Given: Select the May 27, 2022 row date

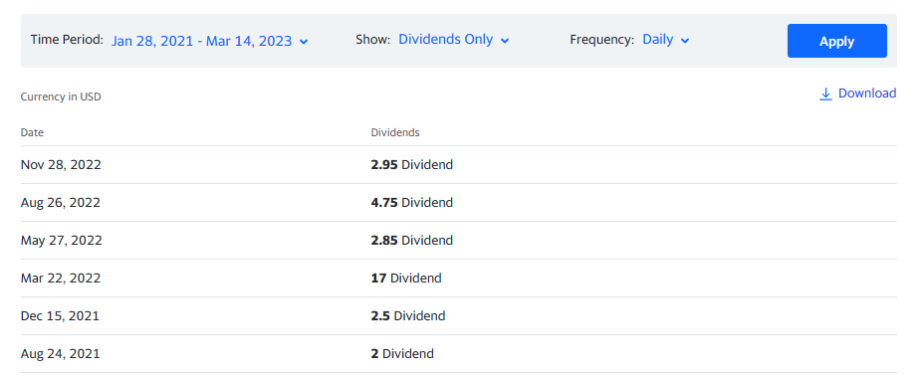Looking at the screenshot, I should [62, 241].
